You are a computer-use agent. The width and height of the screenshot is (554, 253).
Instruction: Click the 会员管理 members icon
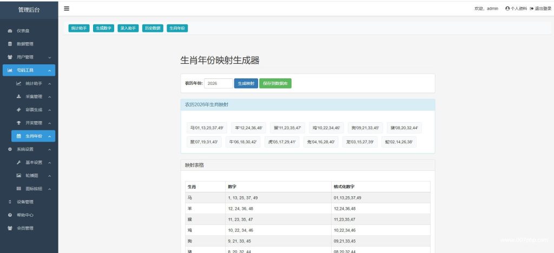10,228
